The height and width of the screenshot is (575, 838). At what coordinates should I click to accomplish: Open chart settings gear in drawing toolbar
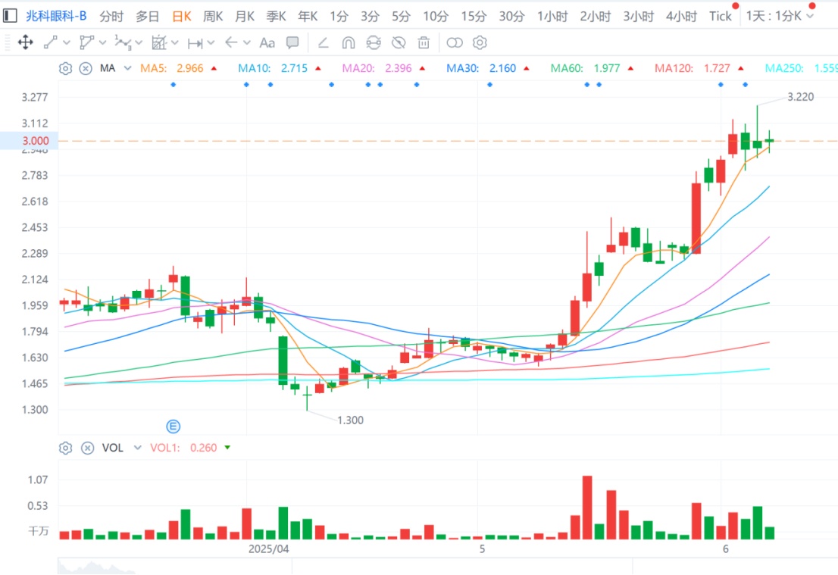click(479, 42)
